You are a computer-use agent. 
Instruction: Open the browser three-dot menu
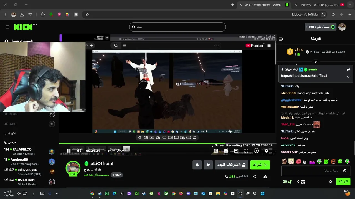click(x=5, y=15)
